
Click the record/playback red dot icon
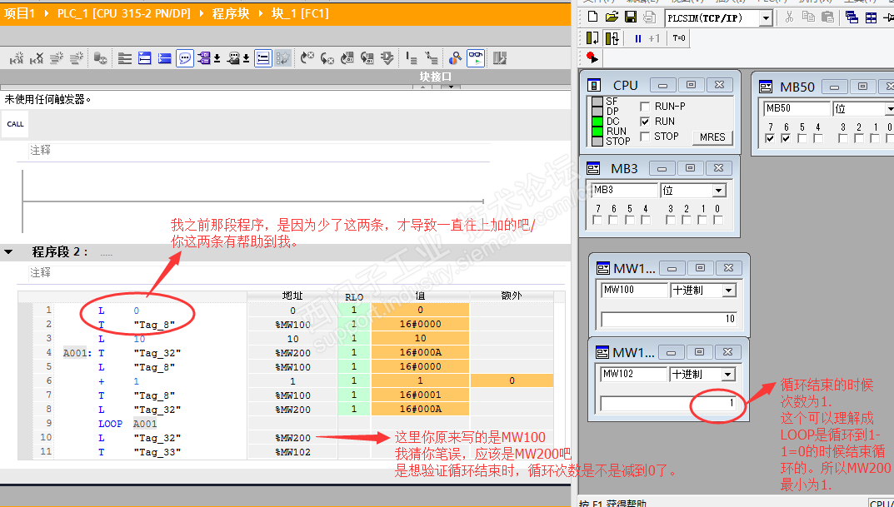click(x=592, y=57)
